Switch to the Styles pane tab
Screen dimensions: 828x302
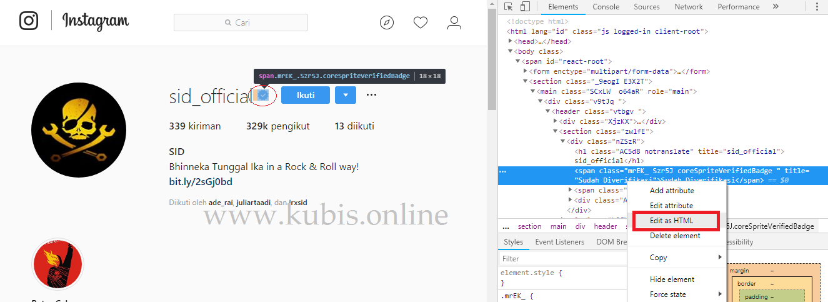tap(513, 242)
